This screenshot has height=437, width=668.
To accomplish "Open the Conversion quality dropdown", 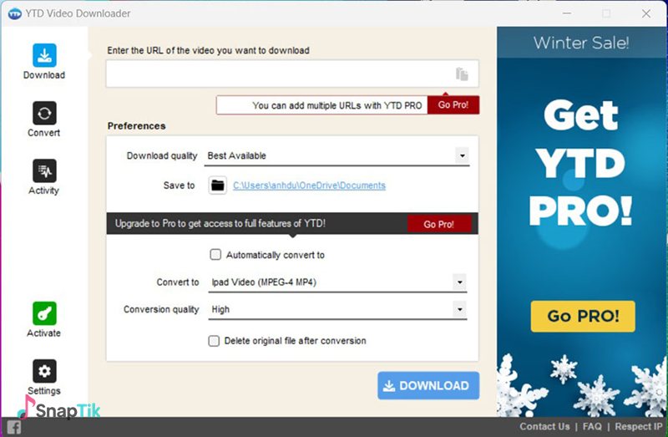I will 460,309.
